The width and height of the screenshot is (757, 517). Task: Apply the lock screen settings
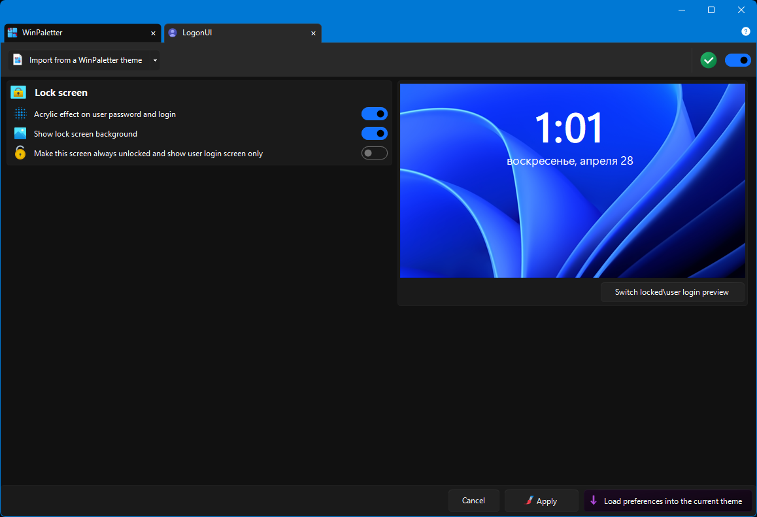point(541,501)
